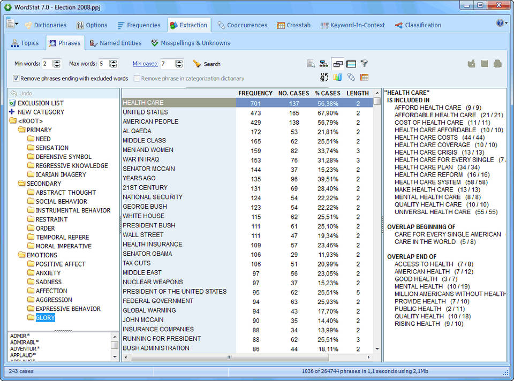Click the Max words input field

point(103,64)
